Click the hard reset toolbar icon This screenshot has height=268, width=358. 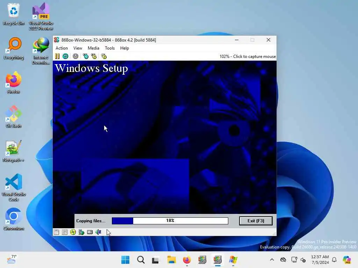65,56
